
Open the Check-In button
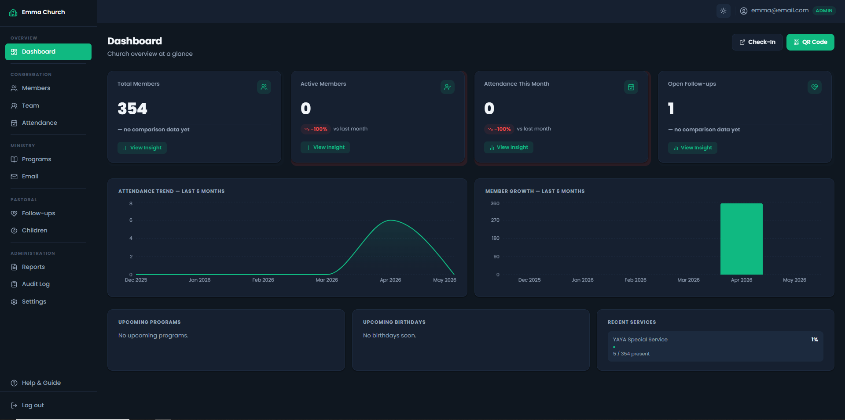click(x=757, y=42)
